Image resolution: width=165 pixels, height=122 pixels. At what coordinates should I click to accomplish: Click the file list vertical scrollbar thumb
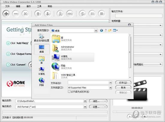point(130,52)
